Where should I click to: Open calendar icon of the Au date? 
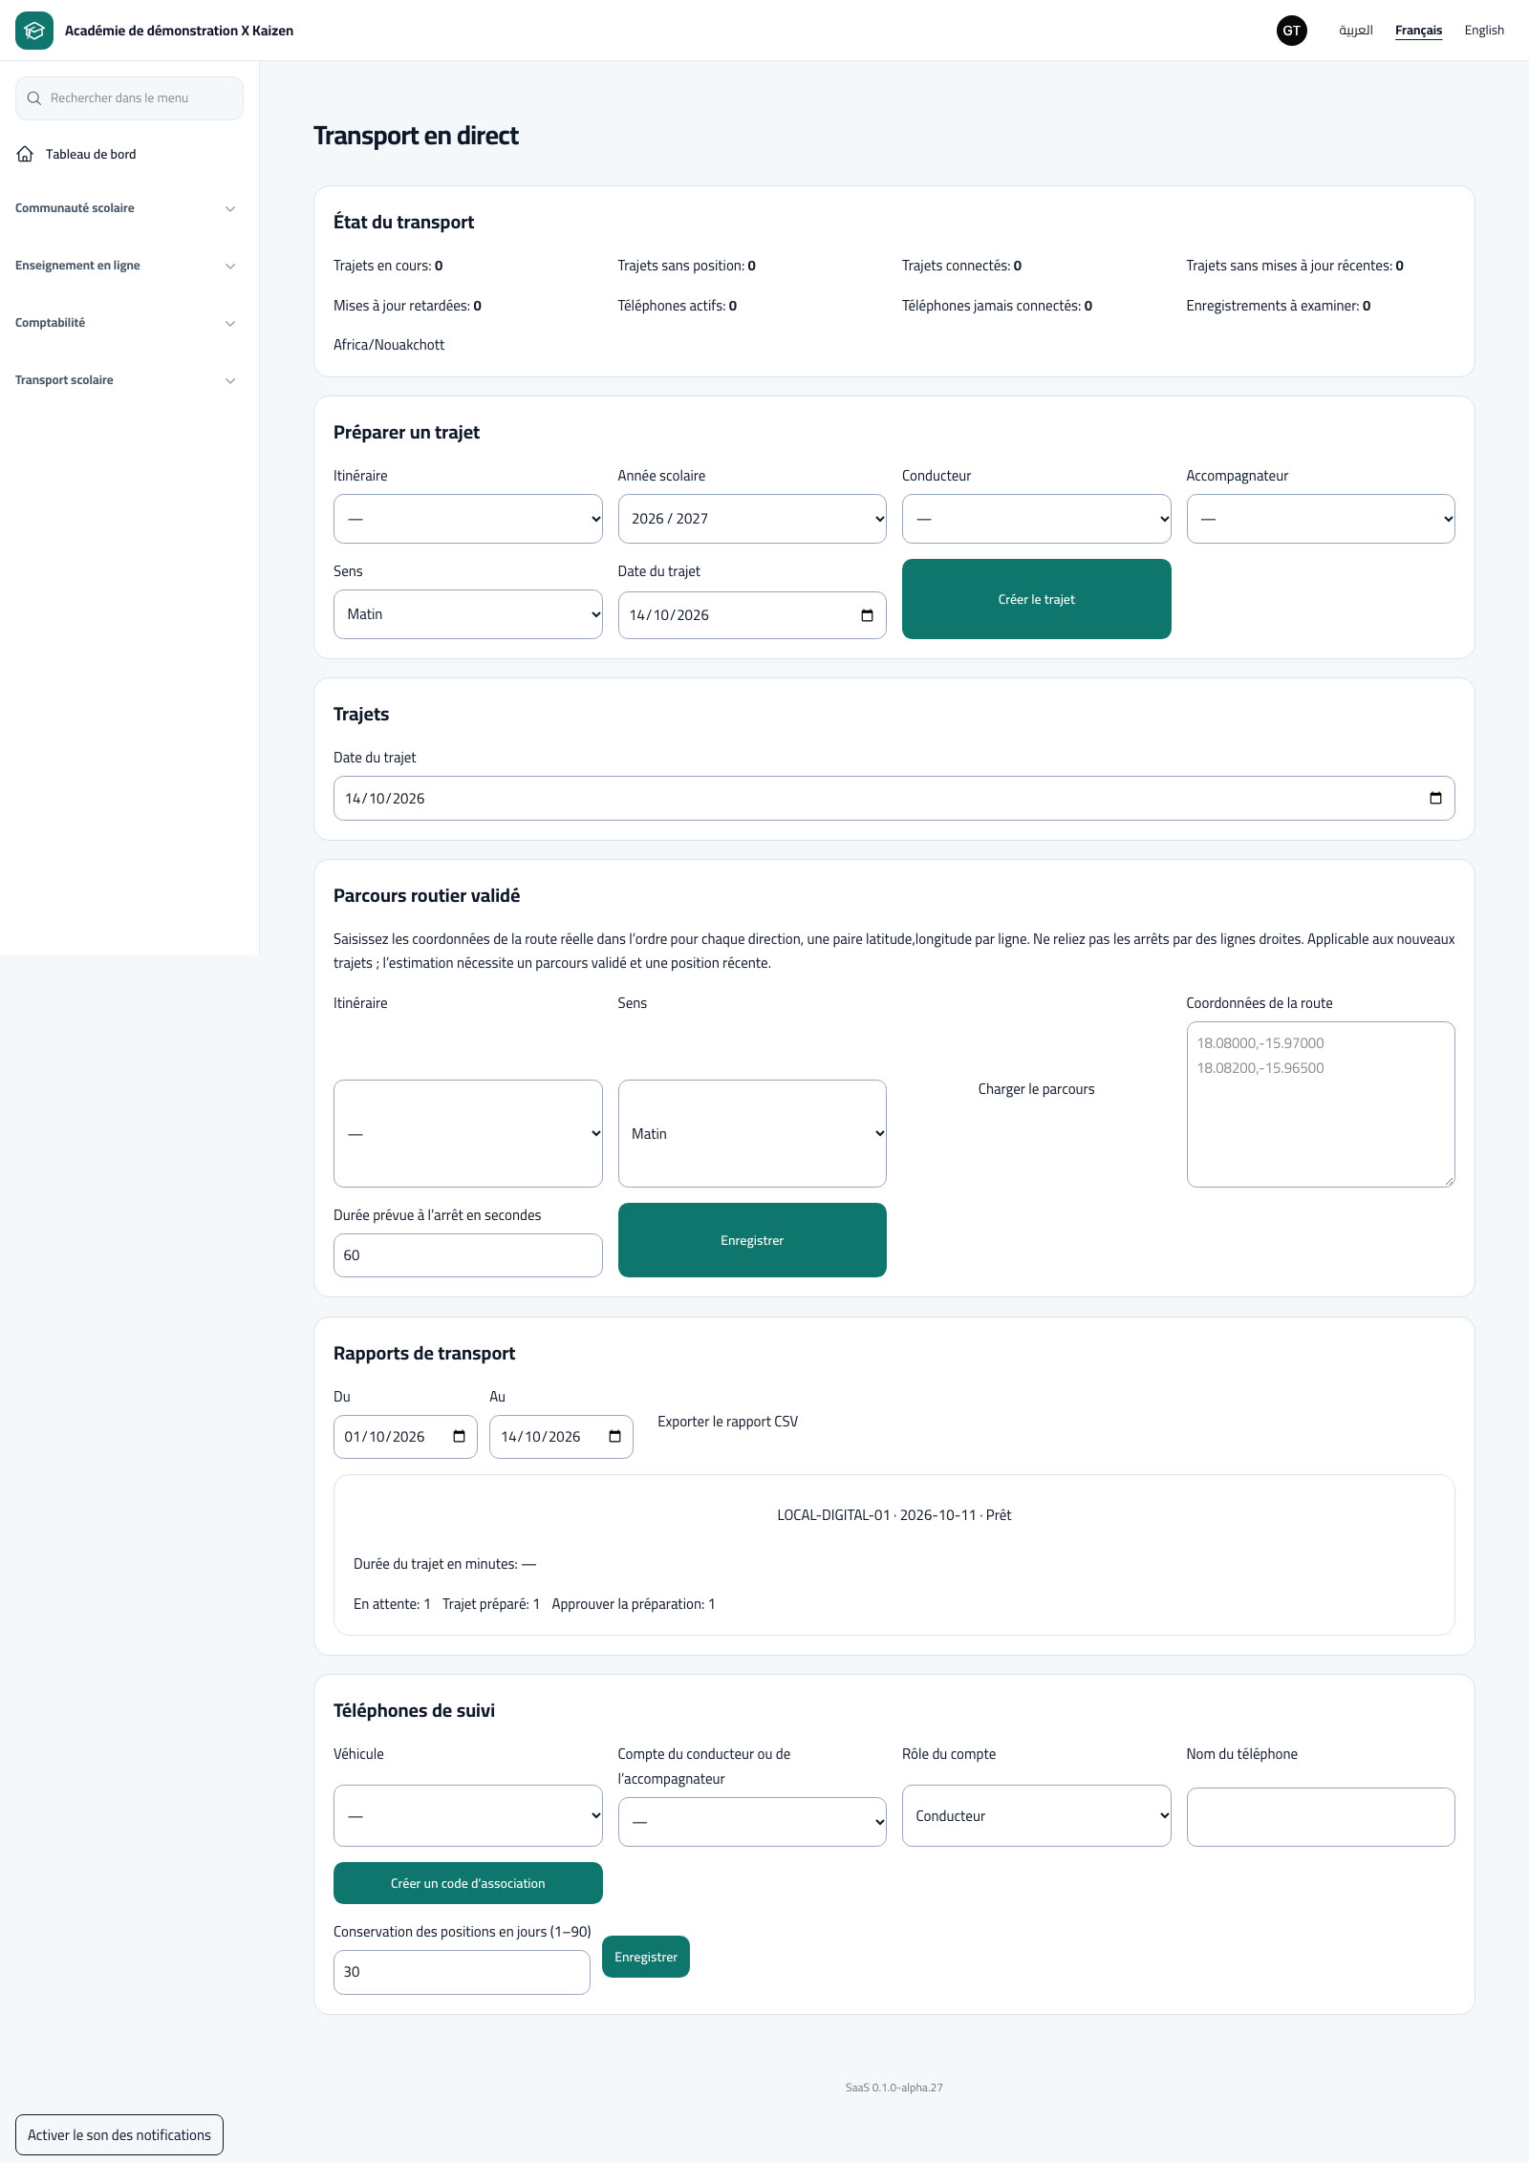click(x=614, y=1437)
